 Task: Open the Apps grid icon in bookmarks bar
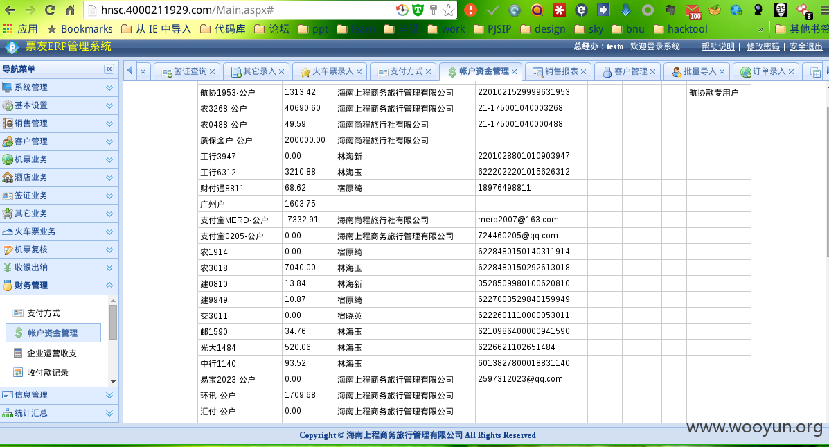(x=8, y=28)
